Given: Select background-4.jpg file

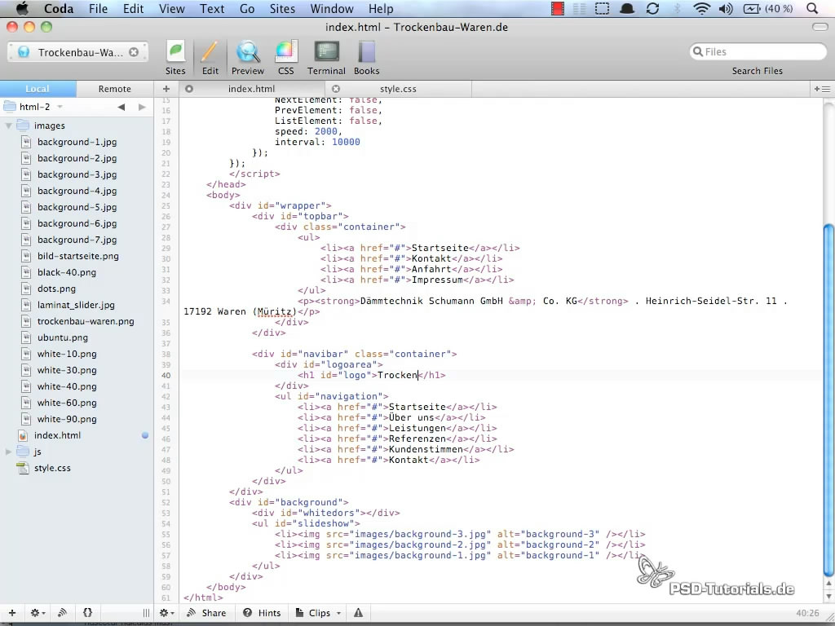Looking at the screenshot, I should coord(77,191).
